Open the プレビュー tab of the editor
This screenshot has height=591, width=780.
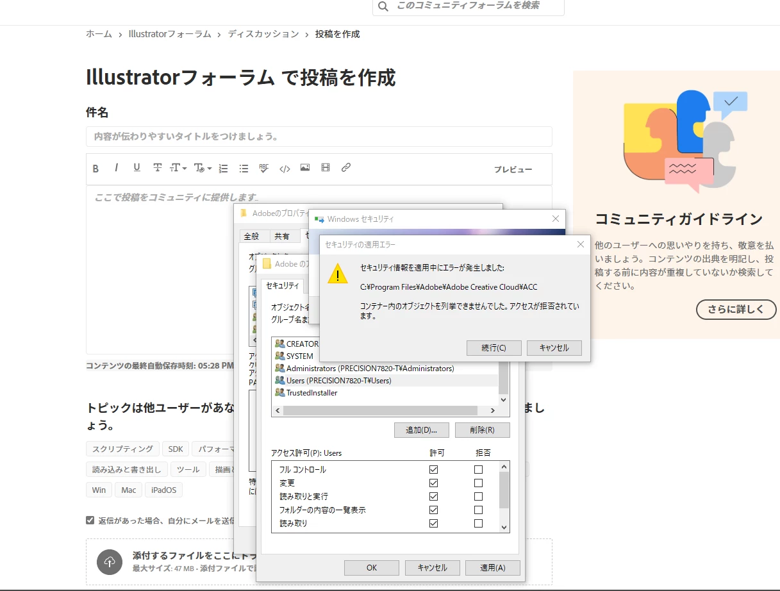pyautogui.click(x=513, y=169)
